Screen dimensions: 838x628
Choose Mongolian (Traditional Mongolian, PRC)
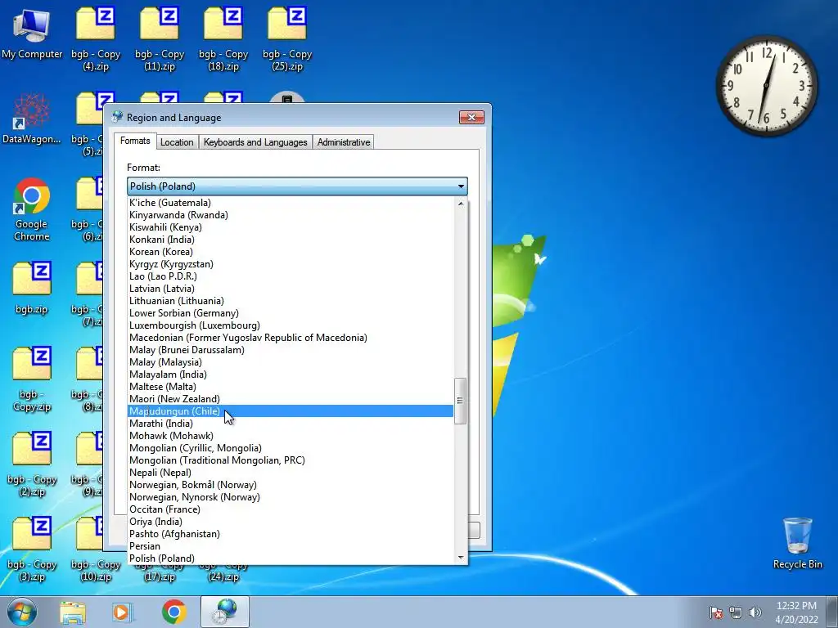291,460
